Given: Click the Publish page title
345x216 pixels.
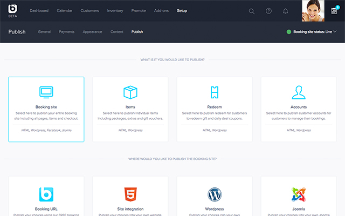Looking at the screenshot, I should pos(17,32).
